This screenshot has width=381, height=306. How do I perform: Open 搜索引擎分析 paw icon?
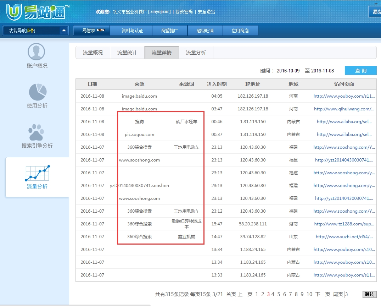coord(38,132)
